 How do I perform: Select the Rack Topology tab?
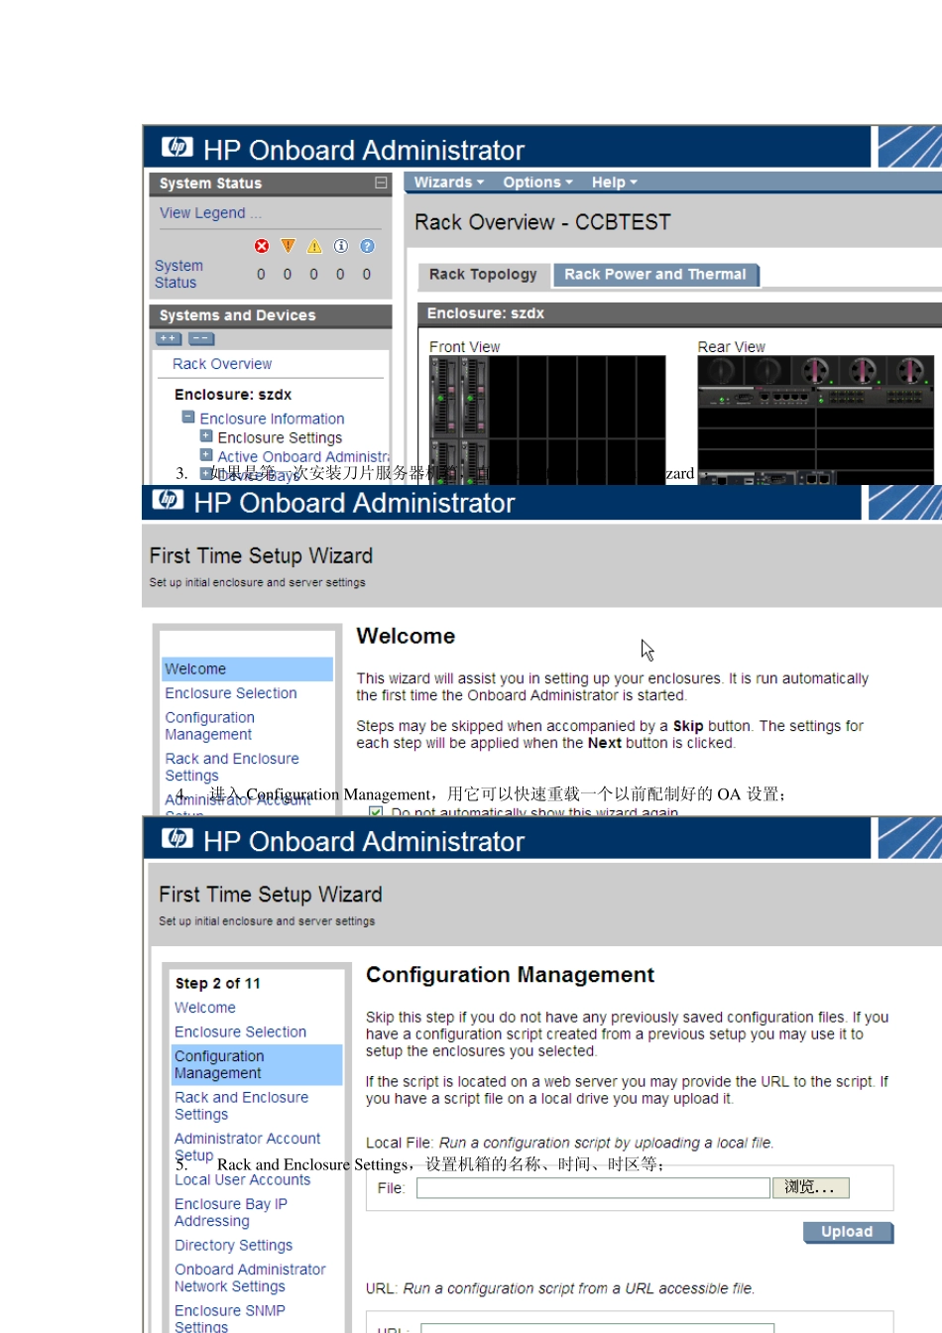(483, 275)
